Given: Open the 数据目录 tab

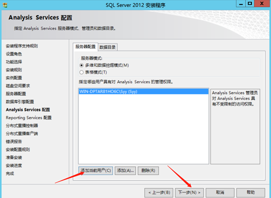Looking at the screenshot, I should 108,47.
